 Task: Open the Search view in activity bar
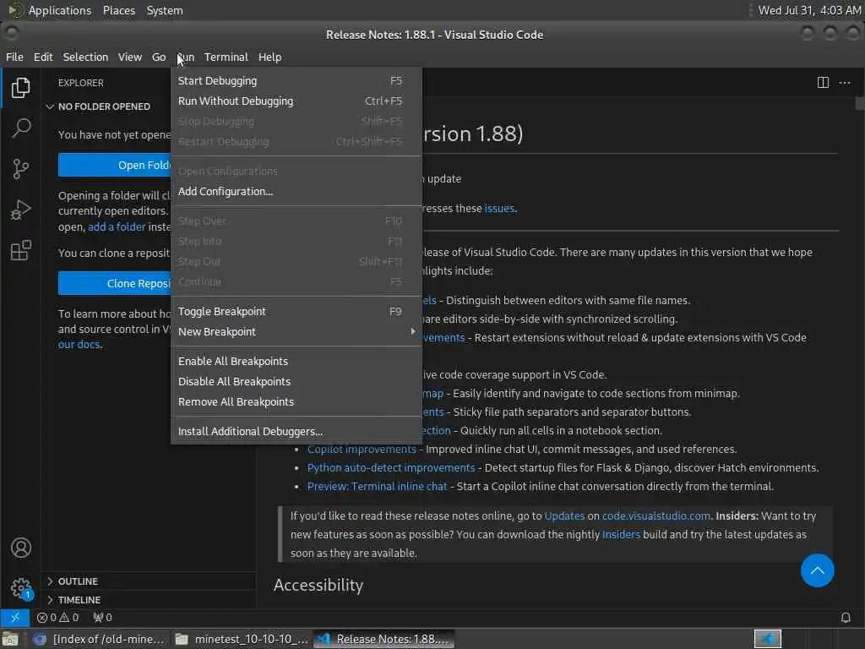[x=20, y=128]
